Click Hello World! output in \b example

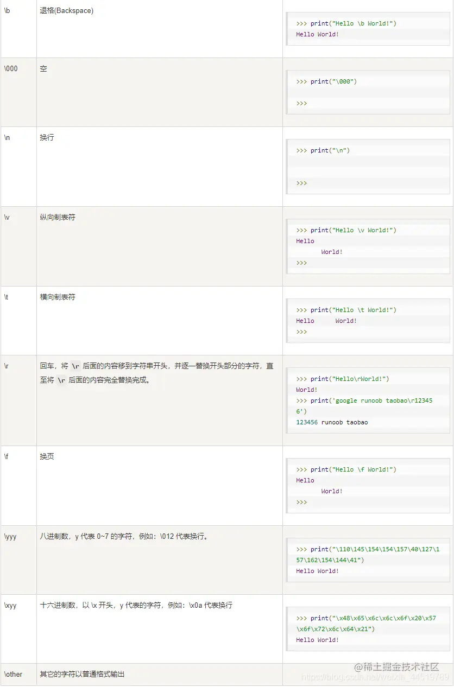click(x=318, y=34)
